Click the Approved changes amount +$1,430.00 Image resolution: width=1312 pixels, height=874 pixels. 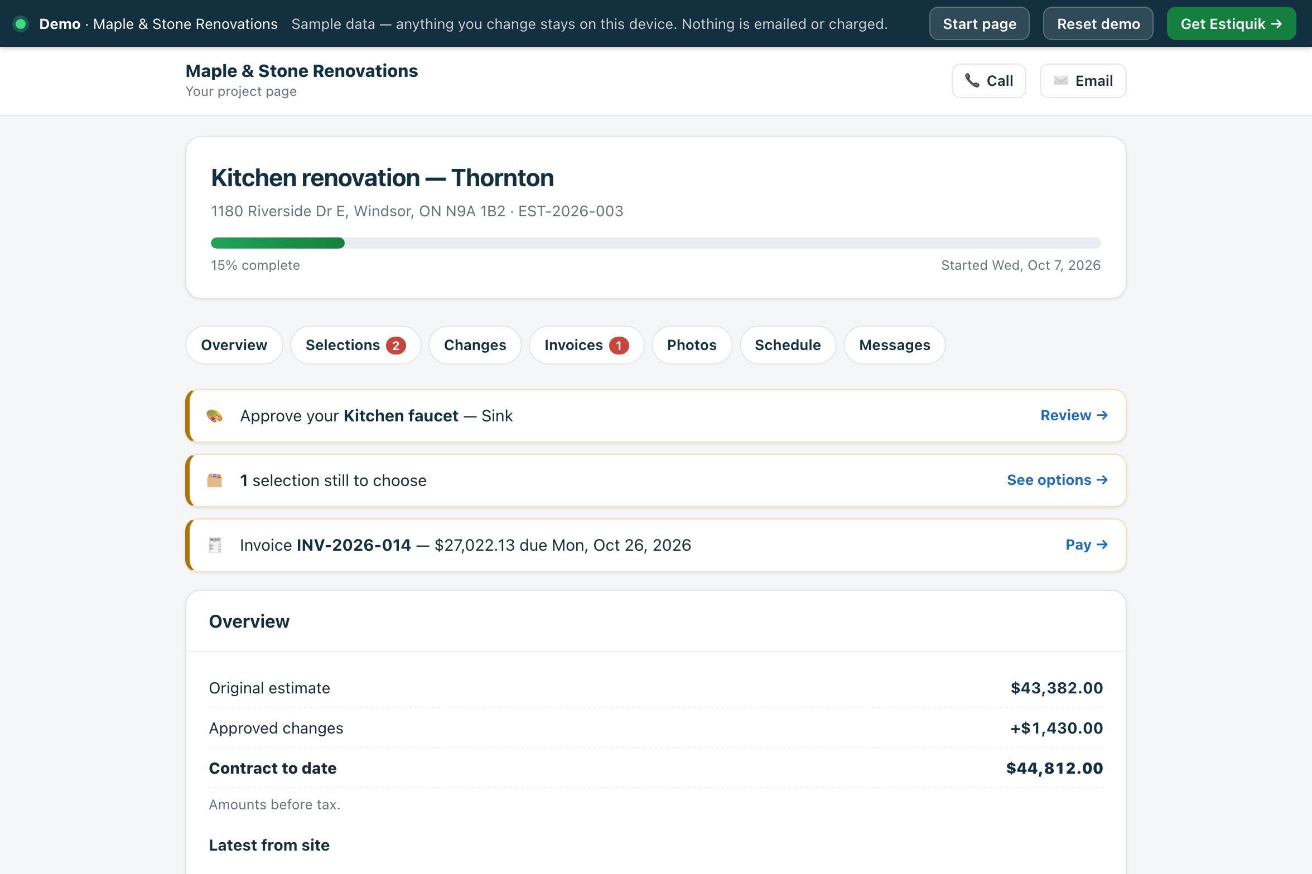(x=1057, y=729)
